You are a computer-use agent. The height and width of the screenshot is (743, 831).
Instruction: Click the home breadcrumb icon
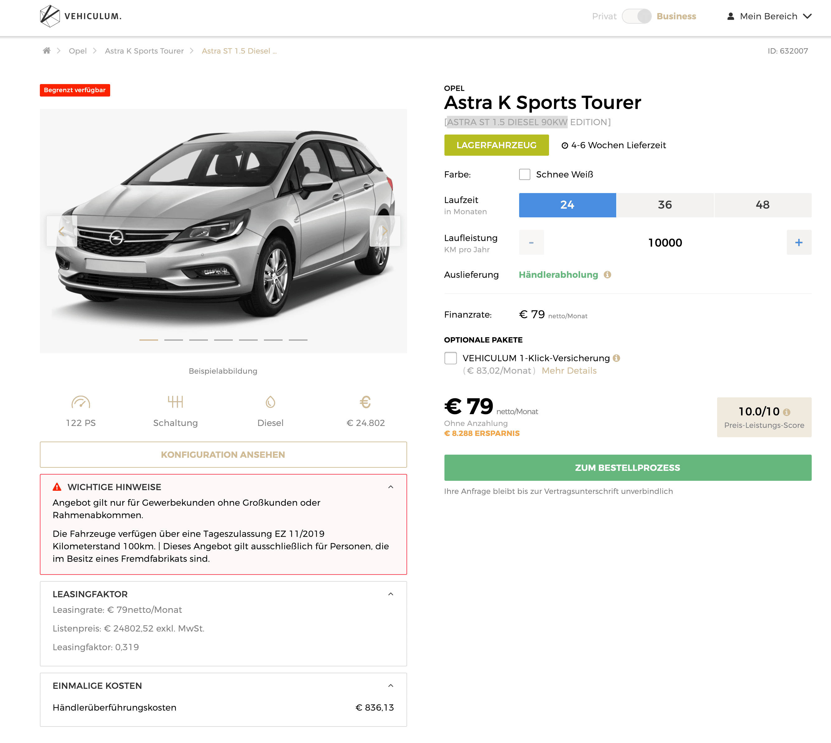(x=47, y=51)
